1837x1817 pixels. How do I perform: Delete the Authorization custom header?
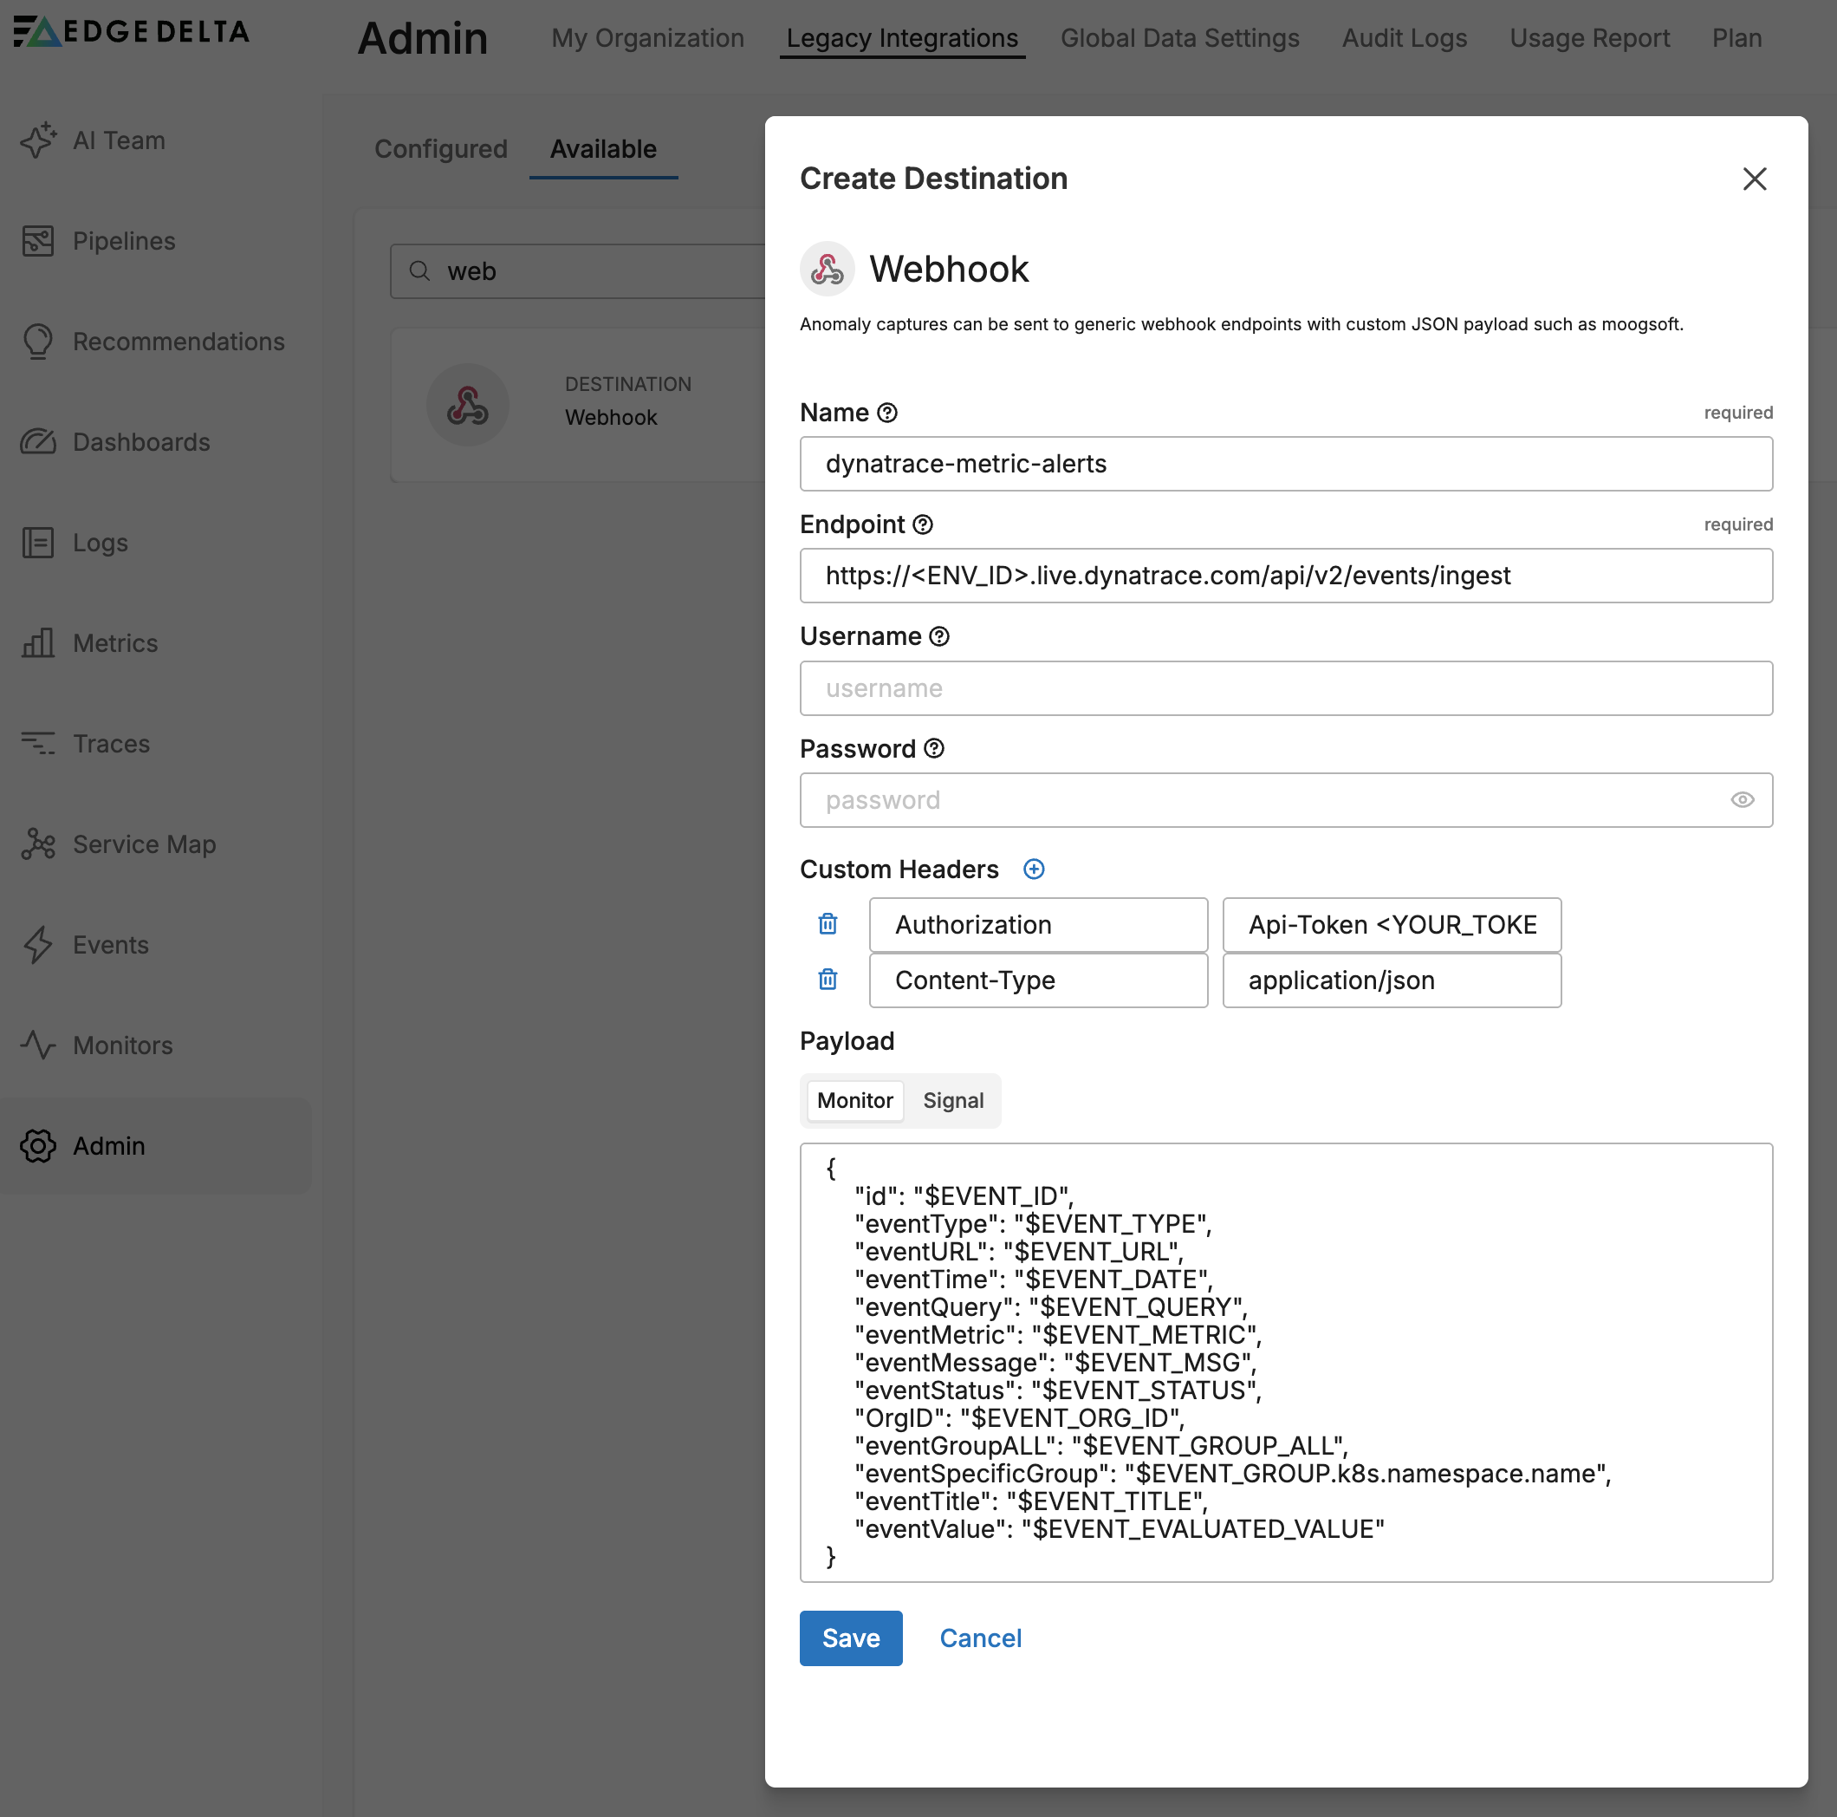click(828, 924)
